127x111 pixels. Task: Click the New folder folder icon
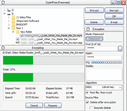click(x=17, y=32)
